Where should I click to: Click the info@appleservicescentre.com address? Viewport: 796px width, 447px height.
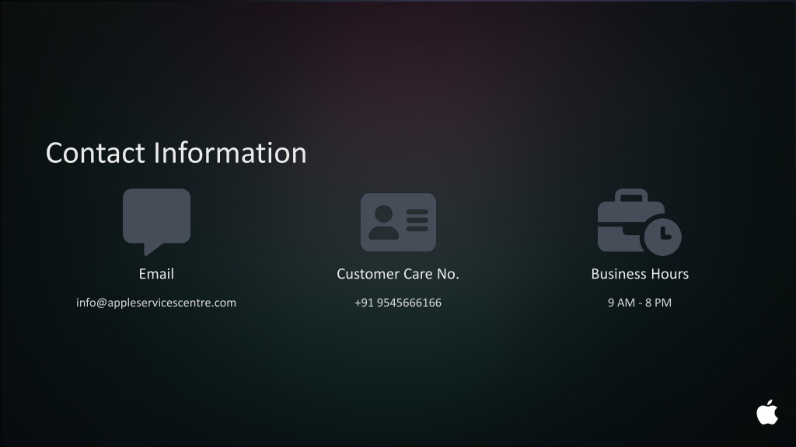click(156, 303)
